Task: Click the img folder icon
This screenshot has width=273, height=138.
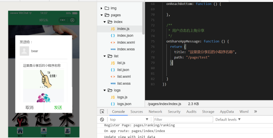Action: point(107,8)
